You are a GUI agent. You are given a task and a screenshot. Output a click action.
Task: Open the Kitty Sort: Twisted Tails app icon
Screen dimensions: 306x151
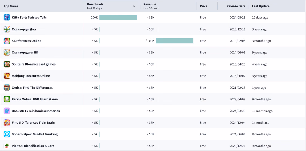click(x=7, y=18)
